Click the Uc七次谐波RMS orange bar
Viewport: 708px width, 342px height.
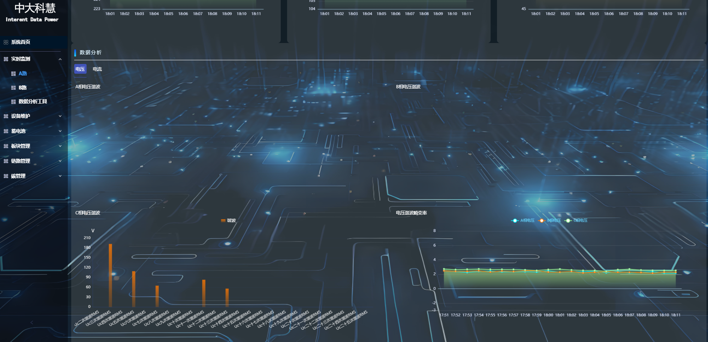(157, 296)
